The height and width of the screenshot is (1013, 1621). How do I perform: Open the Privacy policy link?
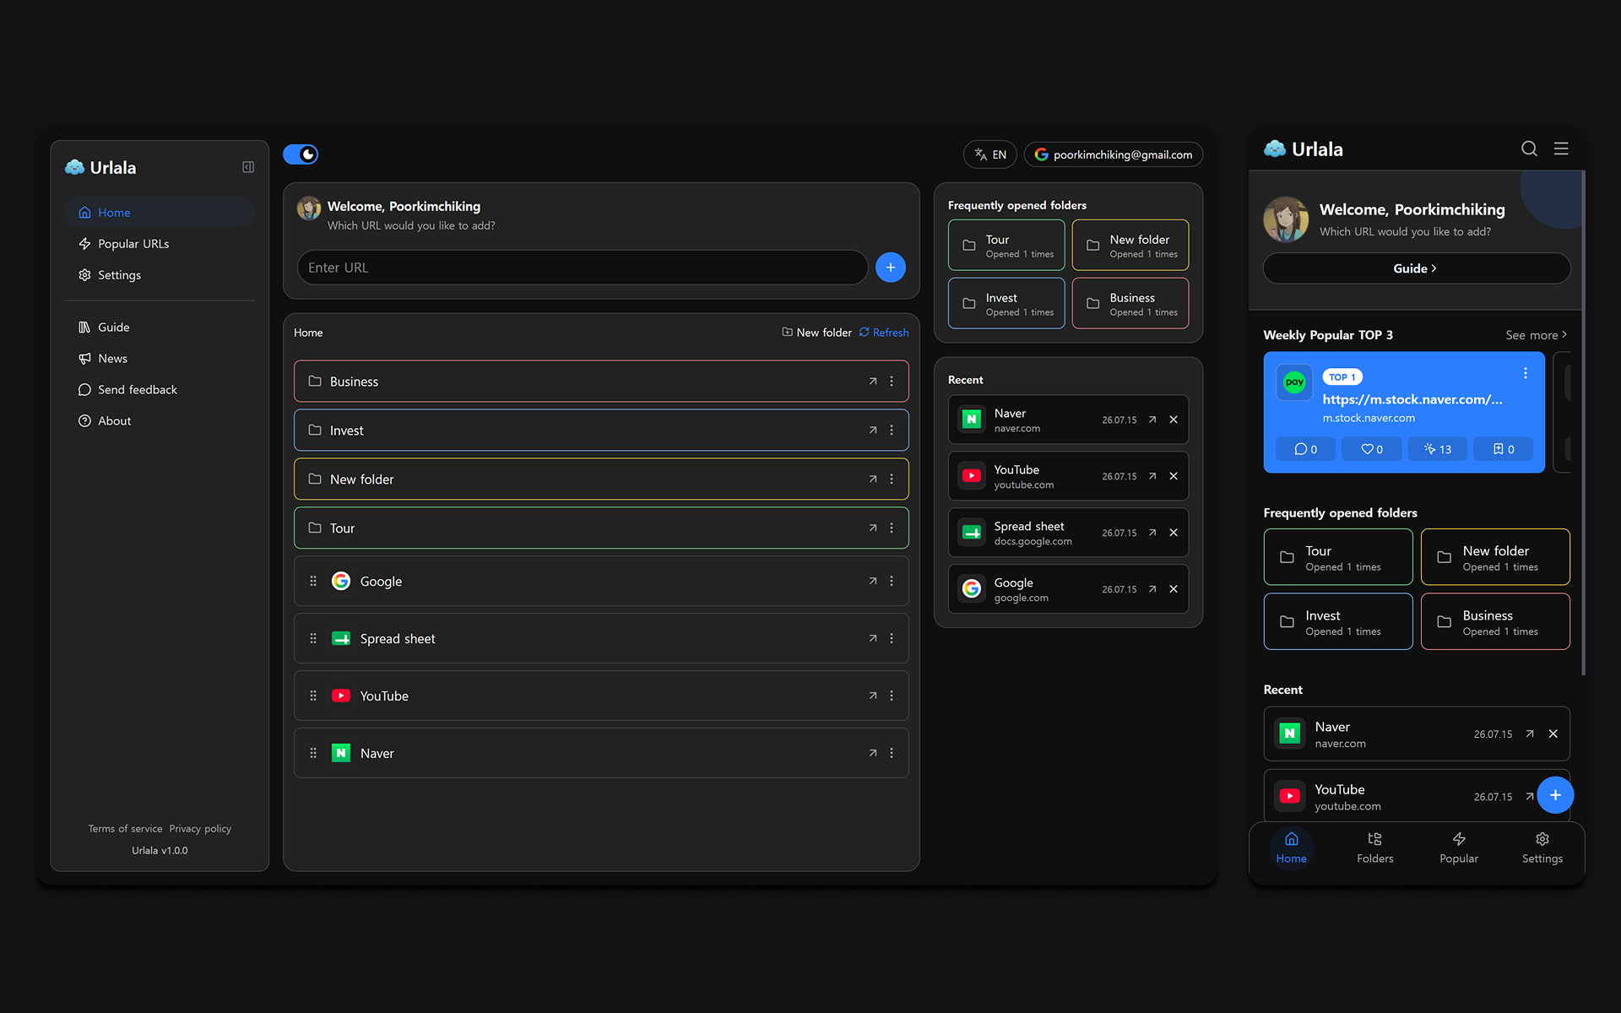pos(200,829)
